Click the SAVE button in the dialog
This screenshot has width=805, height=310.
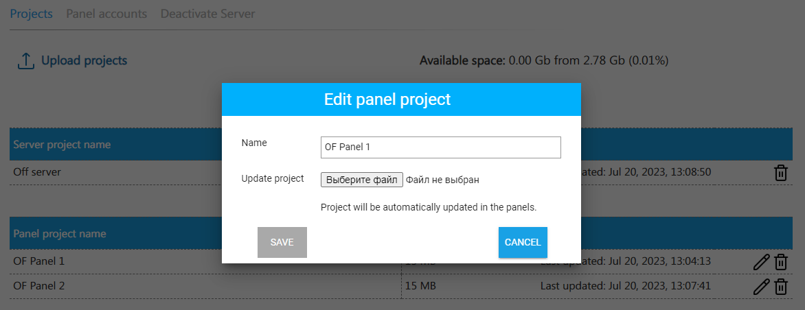click(x=282, y=242)
